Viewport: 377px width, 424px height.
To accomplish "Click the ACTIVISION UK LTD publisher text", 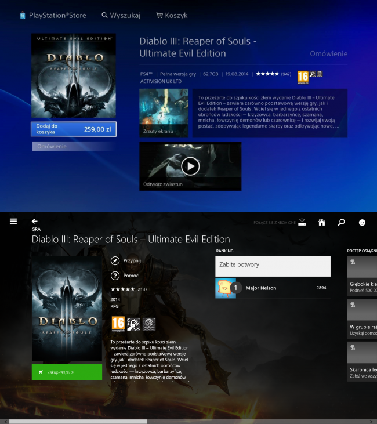I will pyautogui.click(x=161, y=81).
